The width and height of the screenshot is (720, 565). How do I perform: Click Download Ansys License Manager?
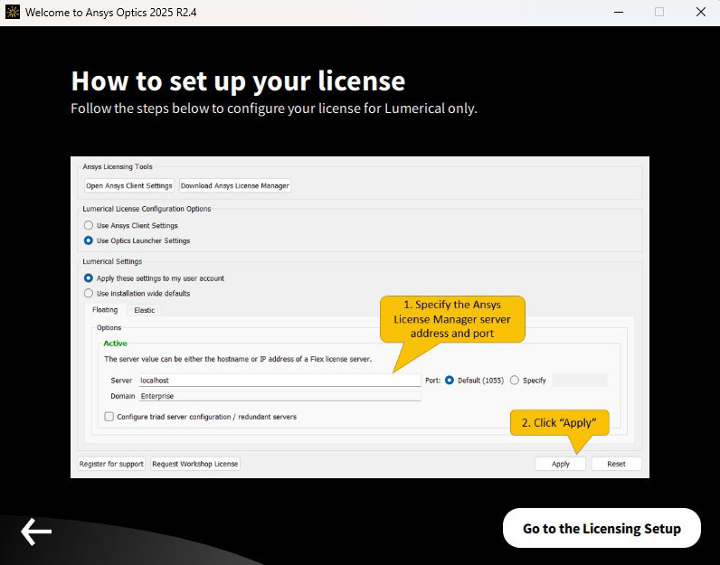234,185
